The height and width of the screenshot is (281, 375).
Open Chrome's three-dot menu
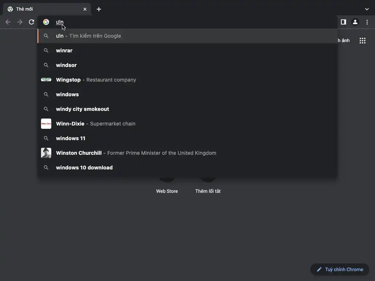[367, 22]
